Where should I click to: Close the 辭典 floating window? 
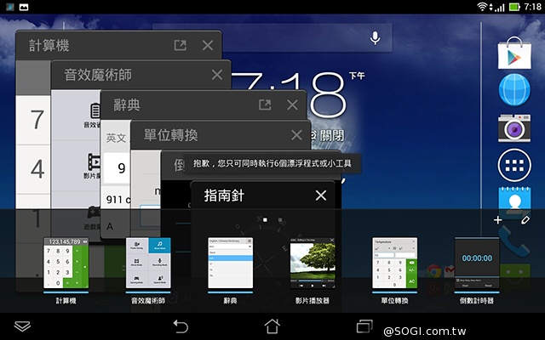pos(292,105)
